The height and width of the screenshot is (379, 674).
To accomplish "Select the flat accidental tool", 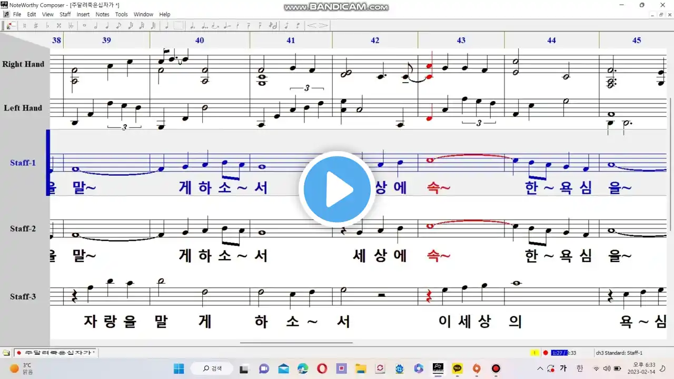I will [x=47, y=25].
